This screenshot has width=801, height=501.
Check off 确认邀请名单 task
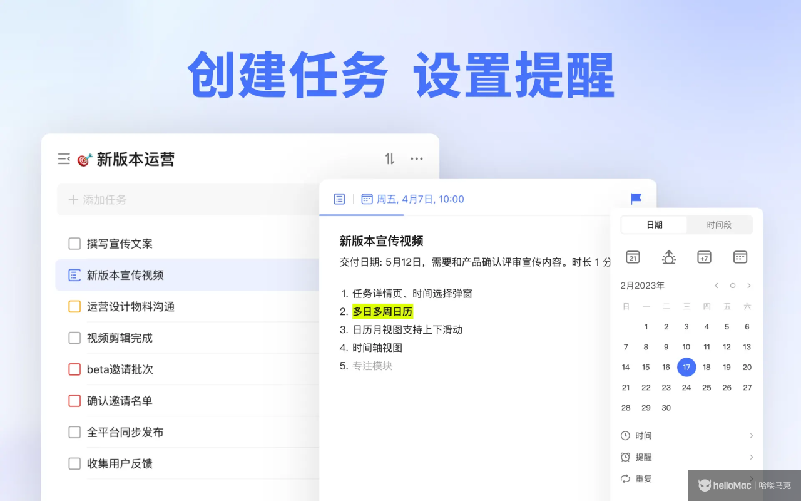point(74,401)
